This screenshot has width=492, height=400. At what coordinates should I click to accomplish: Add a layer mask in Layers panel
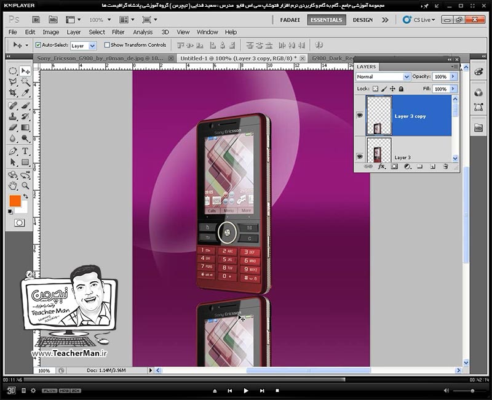click(394, 166)
